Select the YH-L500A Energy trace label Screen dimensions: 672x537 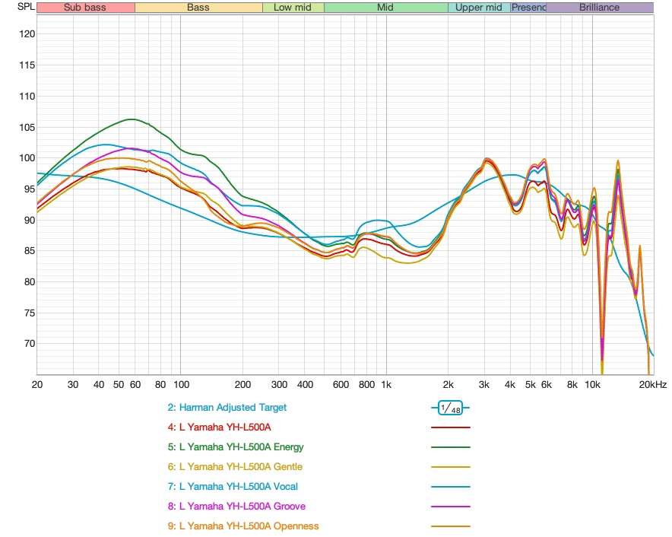click(x=236, y=447)
